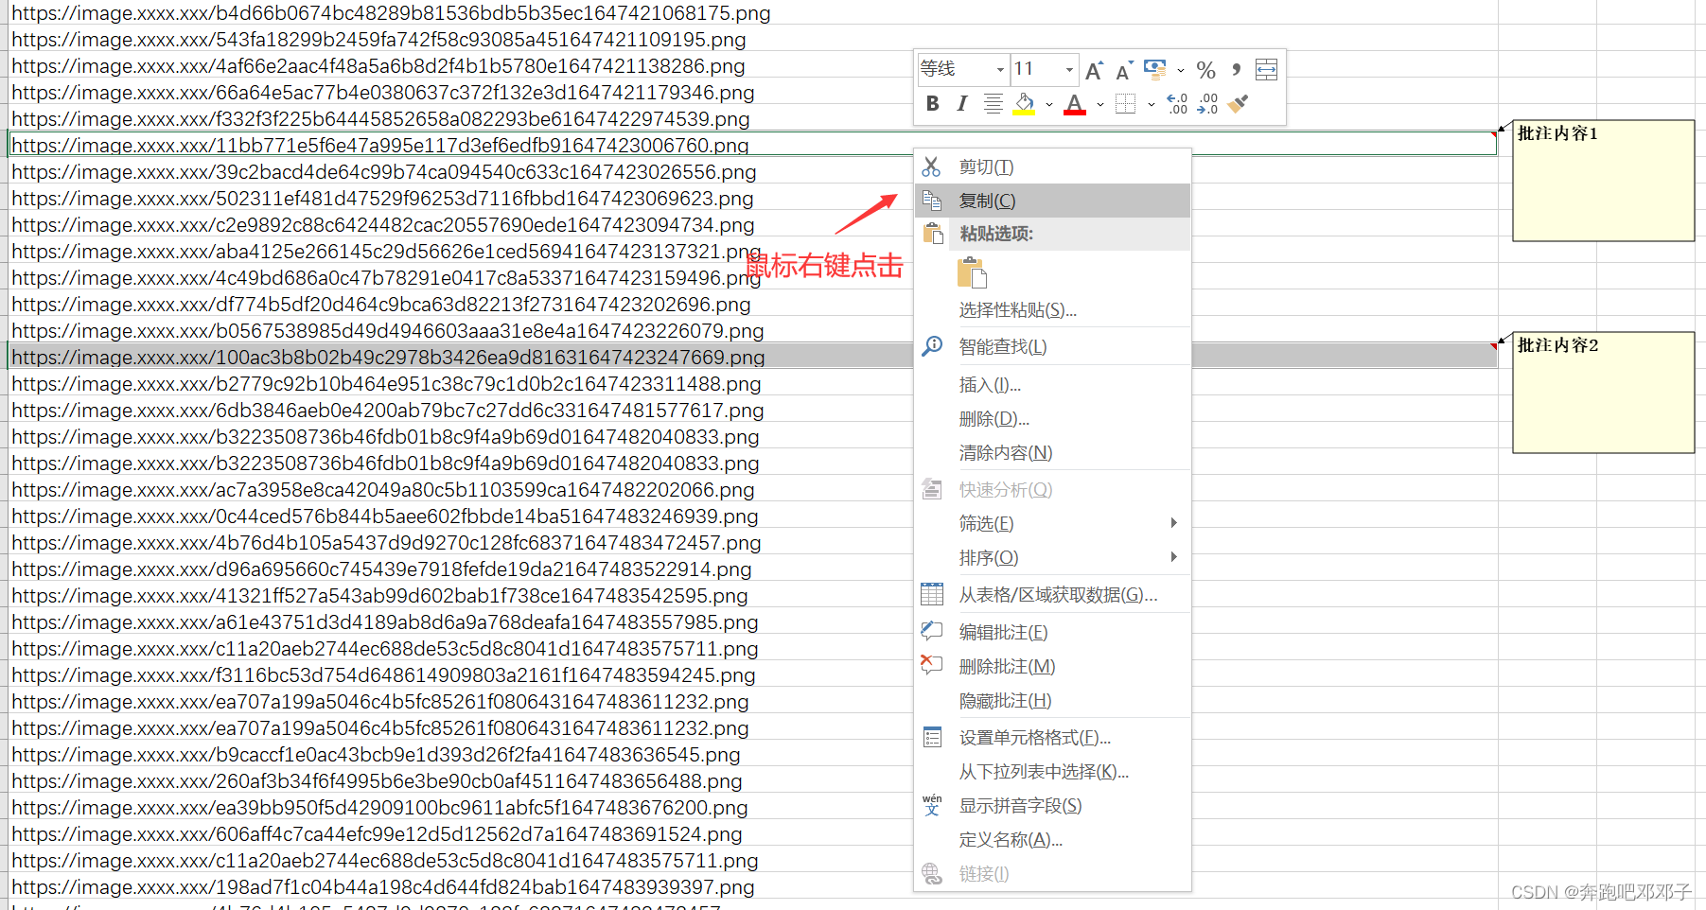Click the edit comment icon
The height and width of the screenshot is (910, 1706).
(x=932, y=631)
